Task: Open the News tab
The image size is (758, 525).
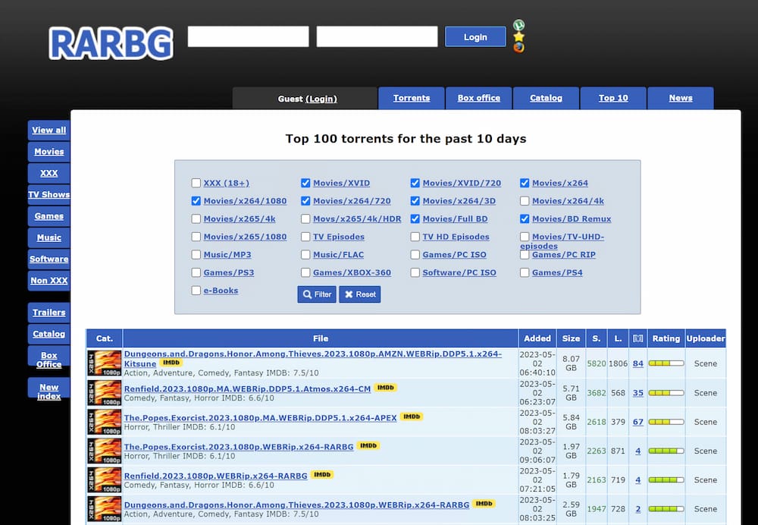Action: (681, 98)
